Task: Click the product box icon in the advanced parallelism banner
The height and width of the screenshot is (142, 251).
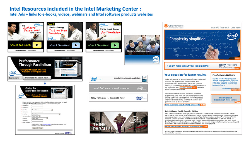Action: point(144,79)
